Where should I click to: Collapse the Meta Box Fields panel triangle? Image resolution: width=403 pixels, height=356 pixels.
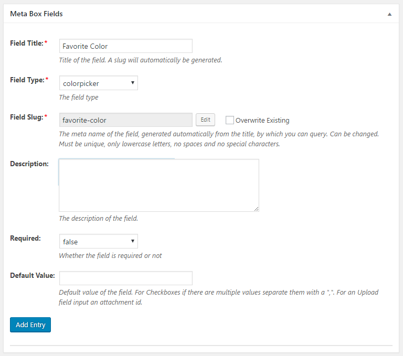[x=389, y=14]
